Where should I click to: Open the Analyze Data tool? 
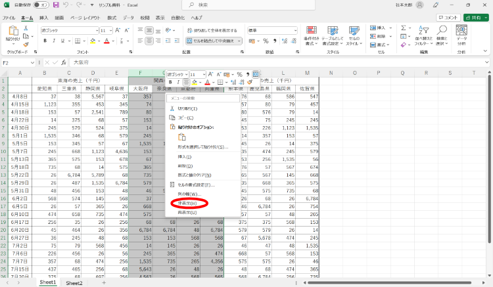(x=461, y=36)
